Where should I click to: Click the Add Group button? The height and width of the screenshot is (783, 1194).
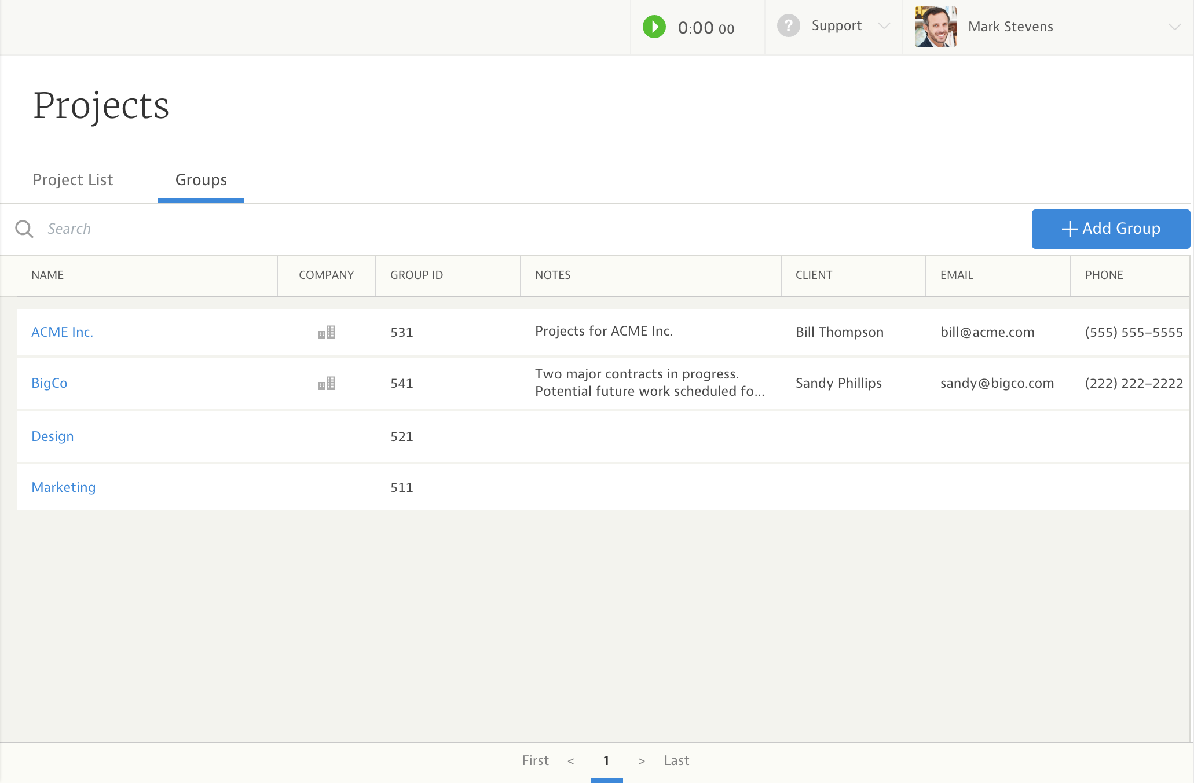click(x=1111, y=229)
